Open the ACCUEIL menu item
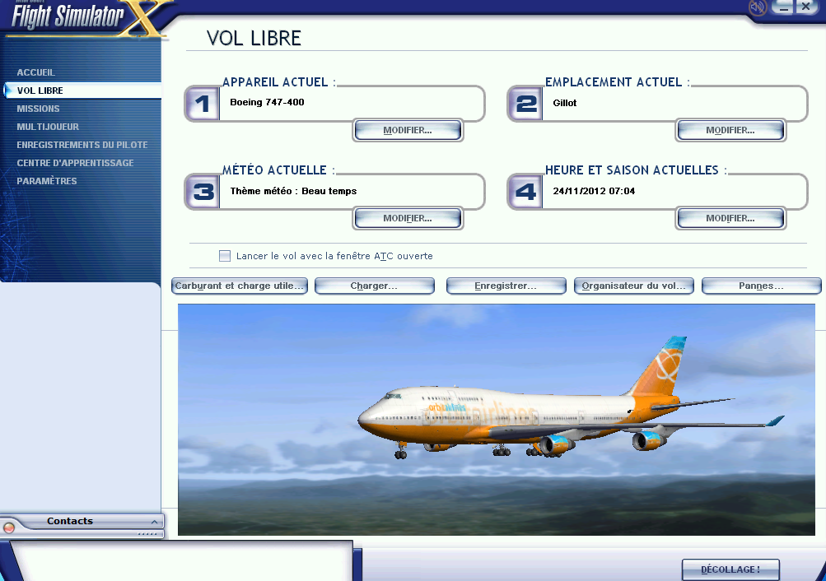 (x=35, y=72)
